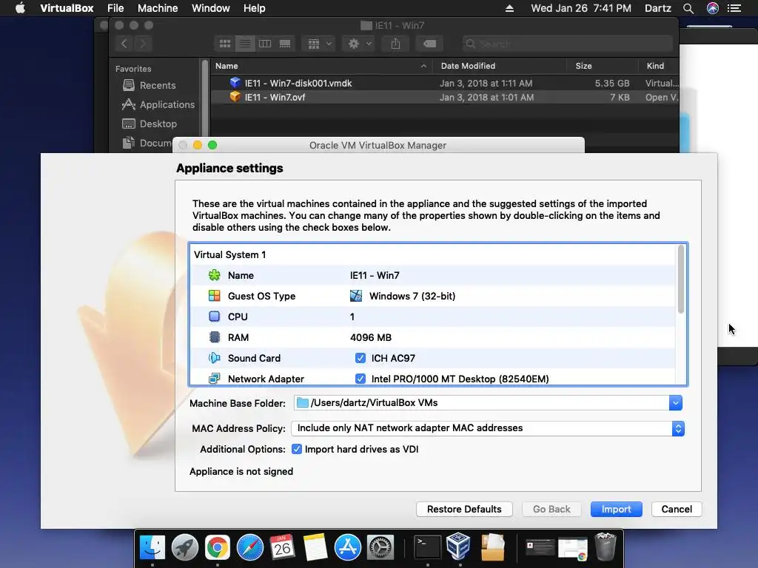Open the Machine menu
Image resolution: width=758 pixels, height=568 pixels.
click(158, 8)
